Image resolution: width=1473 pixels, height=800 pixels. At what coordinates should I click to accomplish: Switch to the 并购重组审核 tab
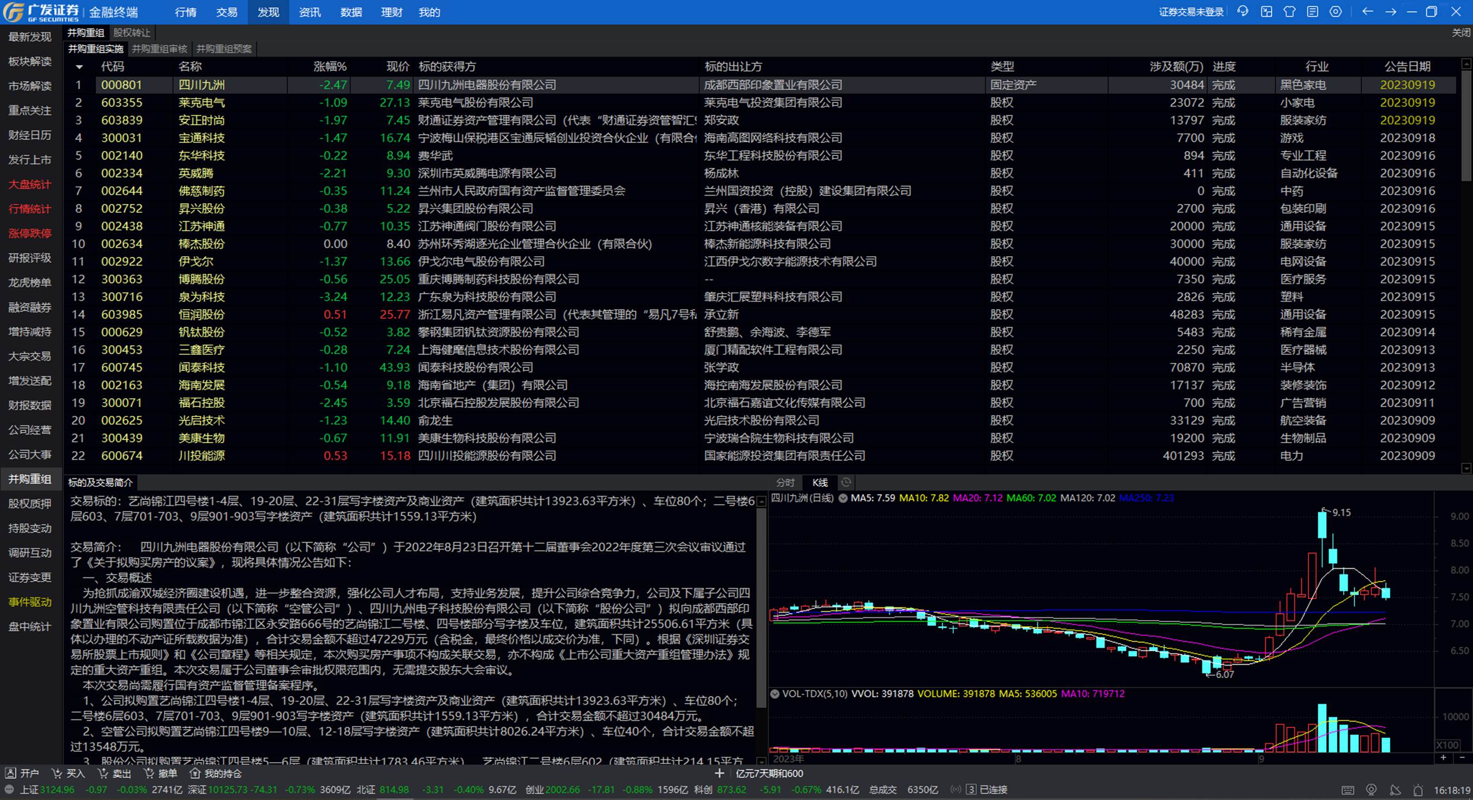click(160, 49)
